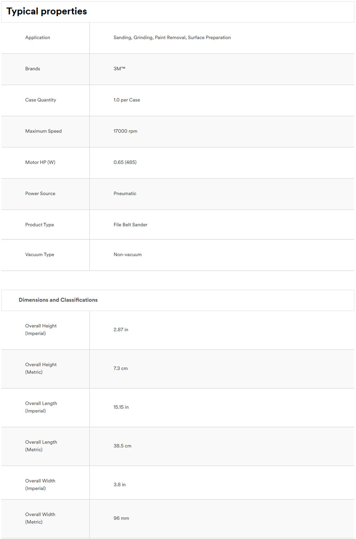
Task: Click the 2.87 in height value
Action: click(121, 330)
